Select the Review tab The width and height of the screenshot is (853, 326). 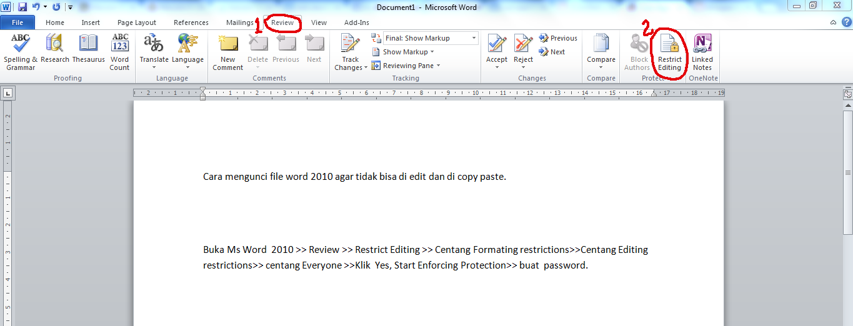(282, 22)
